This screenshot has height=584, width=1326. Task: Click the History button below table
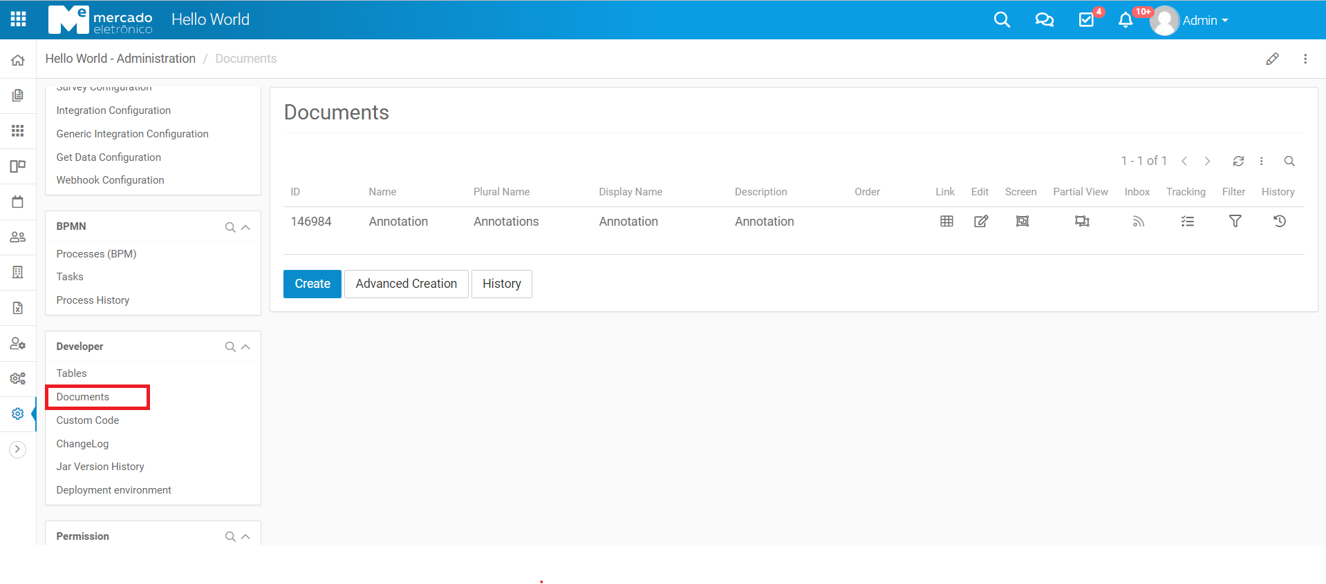502,284
